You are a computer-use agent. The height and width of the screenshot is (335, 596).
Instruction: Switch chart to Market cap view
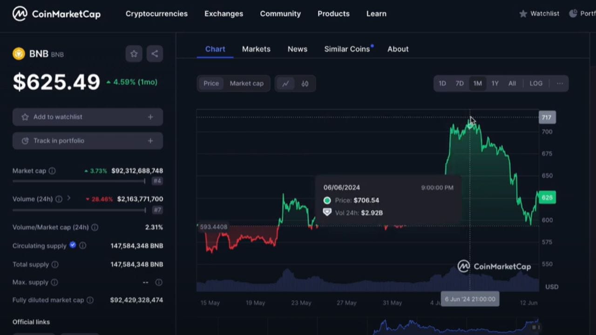coord(246,83)
